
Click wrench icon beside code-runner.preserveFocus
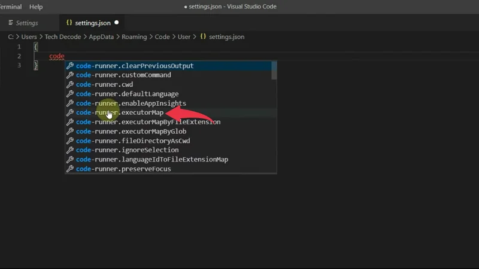70,169
